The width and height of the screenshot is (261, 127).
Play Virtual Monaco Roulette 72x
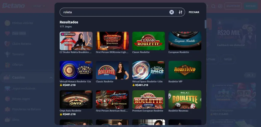click(x=76, y=70)
